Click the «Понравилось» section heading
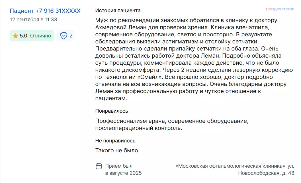 [111, 111]
